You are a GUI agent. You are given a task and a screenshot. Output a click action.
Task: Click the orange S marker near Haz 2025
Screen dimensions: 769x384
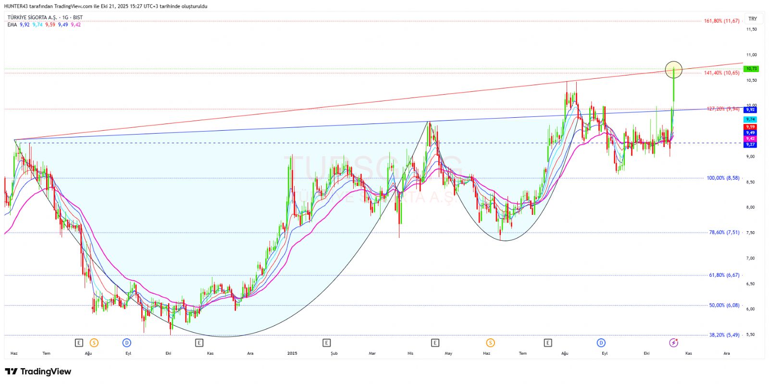(x=490, y=343)
